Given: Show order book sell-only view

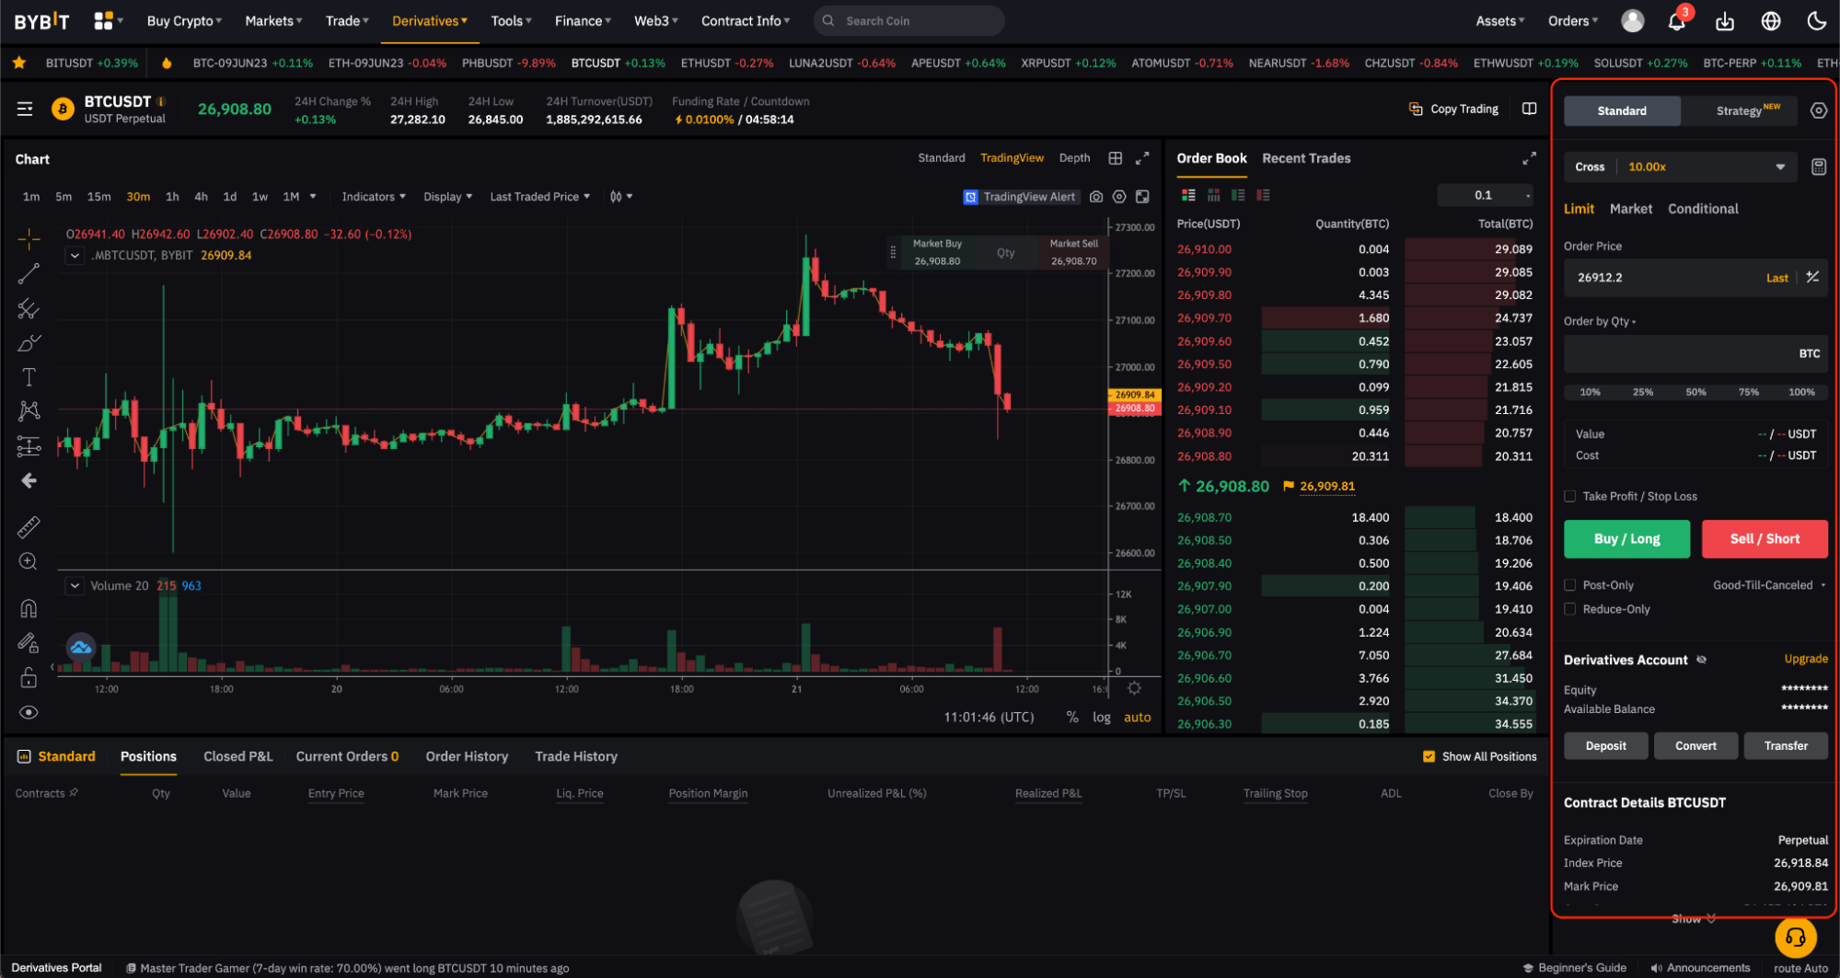Looking at the screenshot, I should 1263,195.
